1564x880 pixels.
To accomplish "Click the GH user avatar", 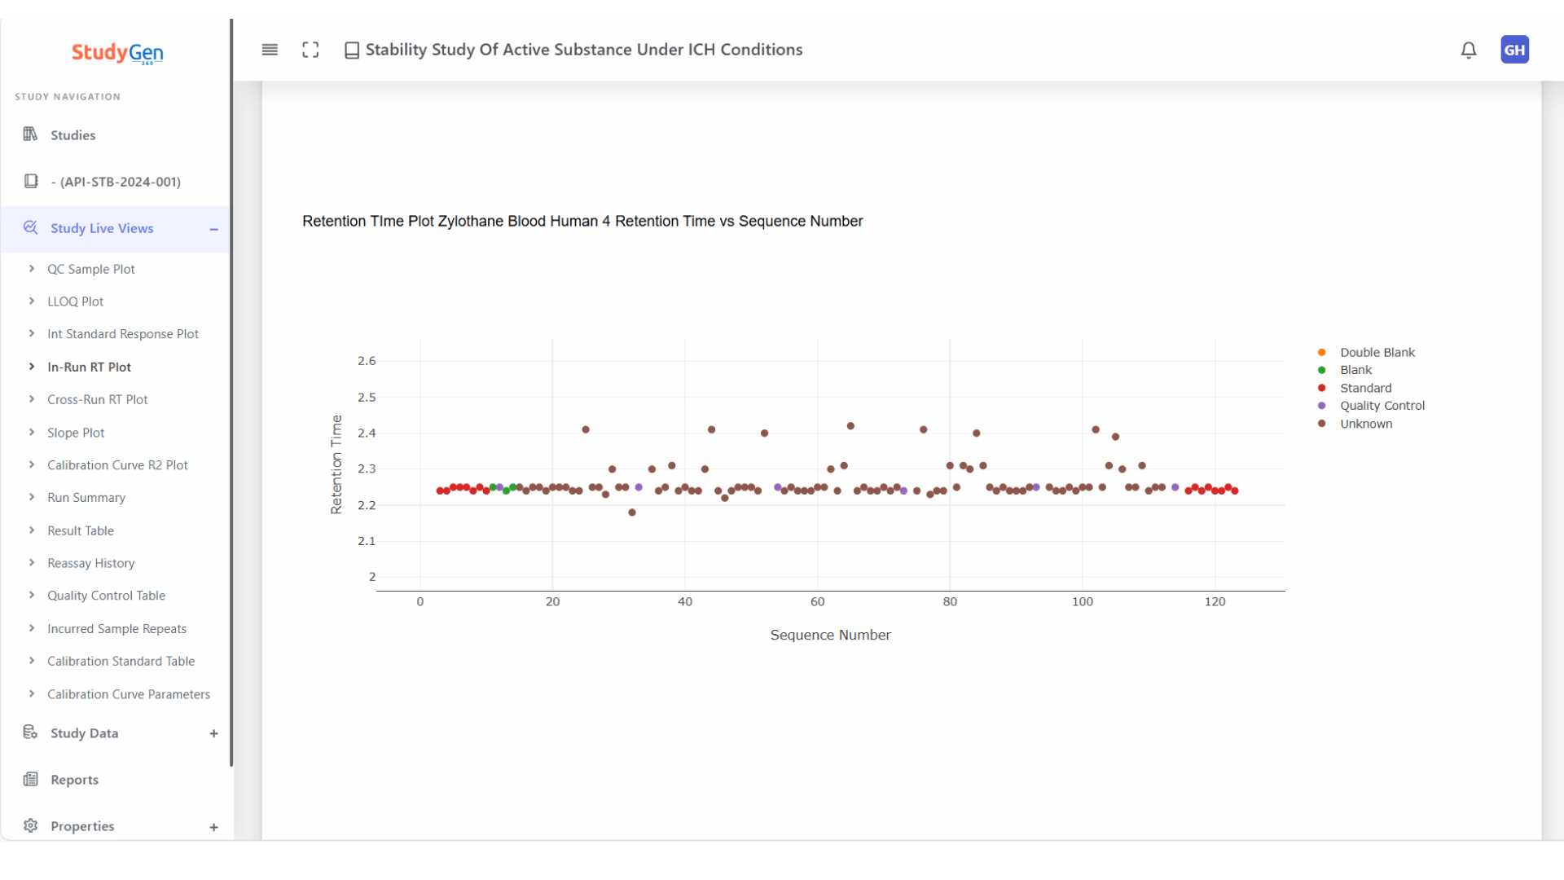I will pos(1514,50).
